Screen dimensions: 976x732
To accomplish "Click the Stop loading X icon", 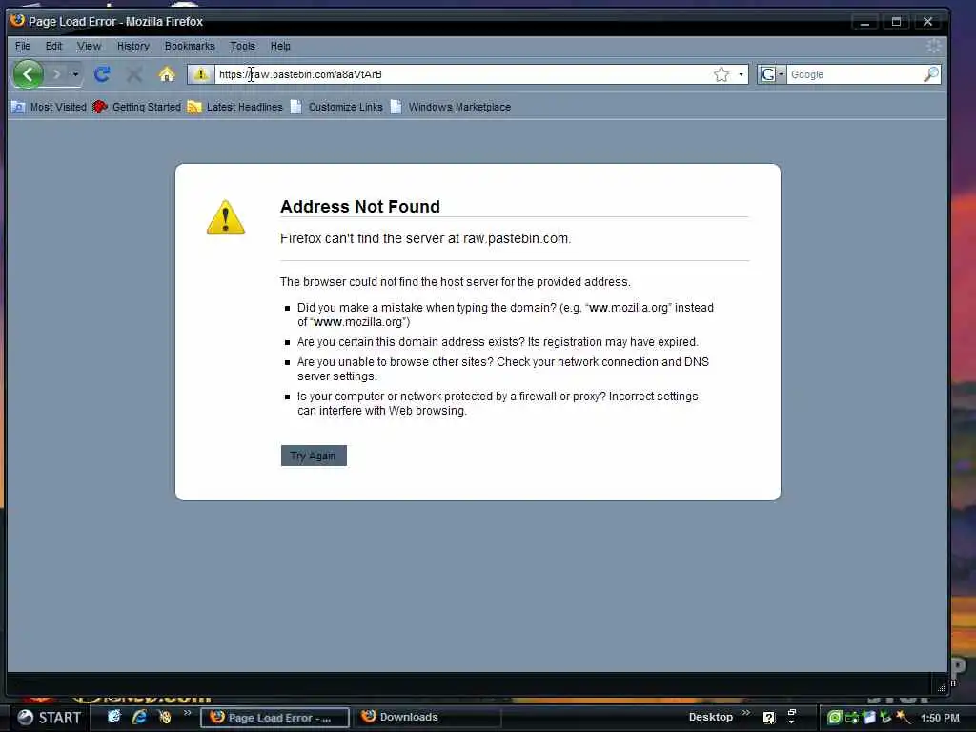I will [133, 74].
